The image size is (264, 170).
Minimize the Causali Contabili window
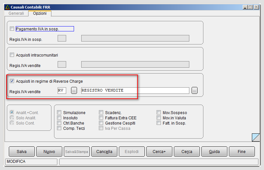click(x=245, y=7)
